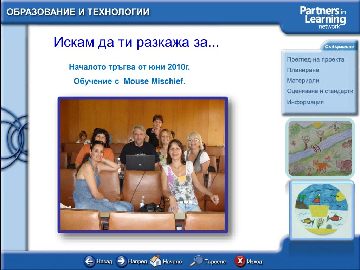Click the title ОБРАЗОВАНИЕ И ТЕХНОЛОГИИ

pyautogui.click(x=78, y=12)
